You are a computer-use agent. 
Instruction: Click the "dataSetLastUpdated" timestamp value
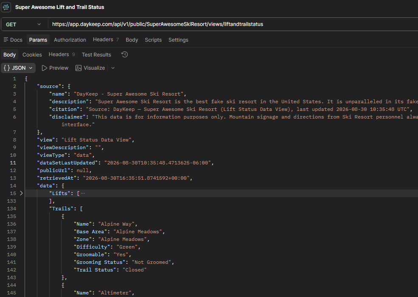pos(157,163)
